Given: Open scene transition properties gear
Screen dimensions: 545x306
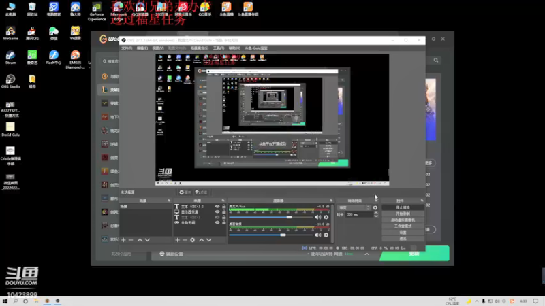Looking at the screenshot, I should 375,207.
